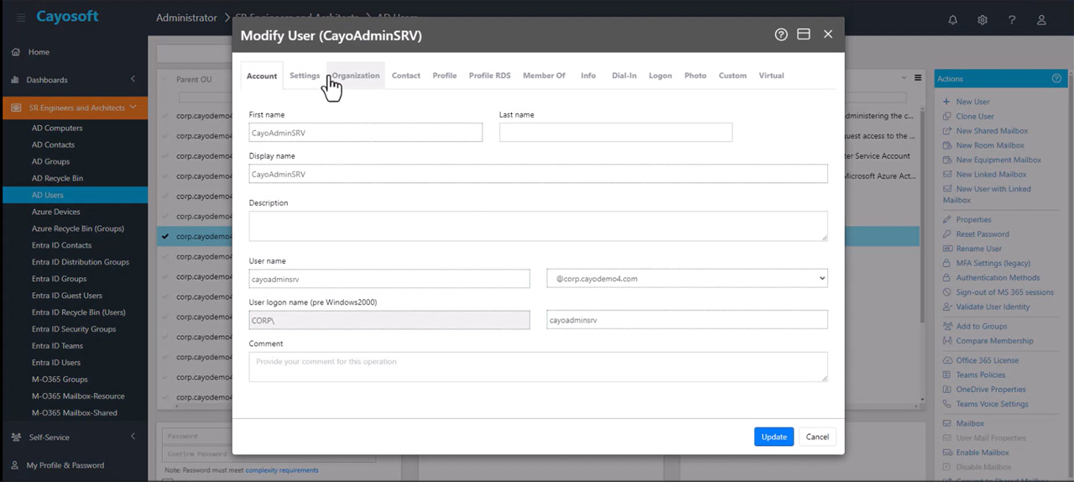Open the notifications bell
The height and width of the screenshot is (482, 1074).
coord(953,19)
